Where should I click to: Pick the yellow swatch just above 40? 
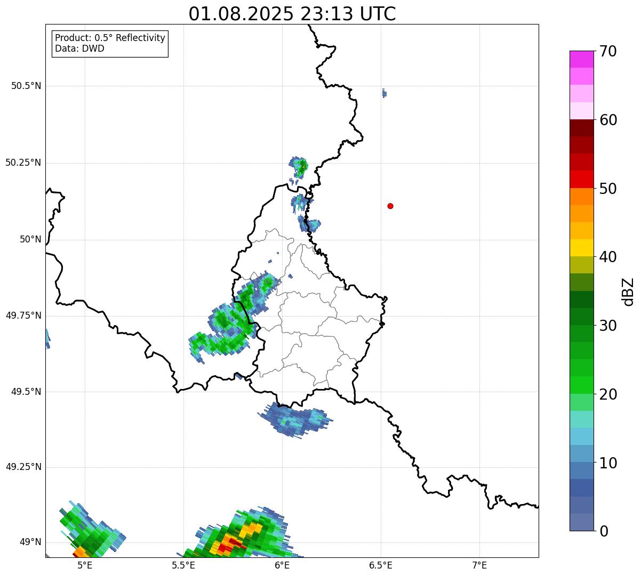tap(581, 248)
